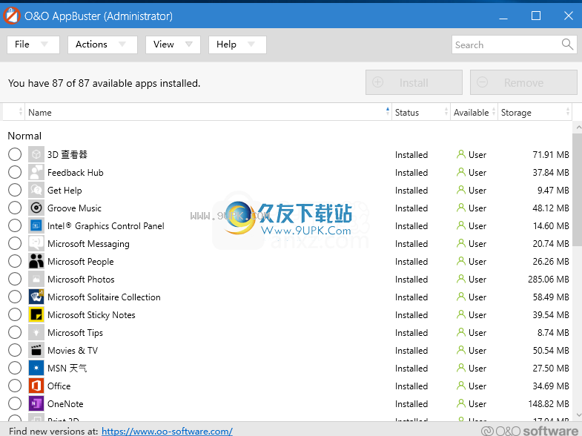Click the scrollbar down arrow
582x436 pixels.
point(578,414)
